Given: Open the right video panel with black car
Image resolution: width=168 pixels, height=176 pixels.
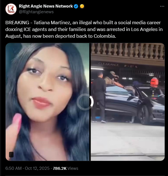Looking at the screenshot, I should pos(128,102).
